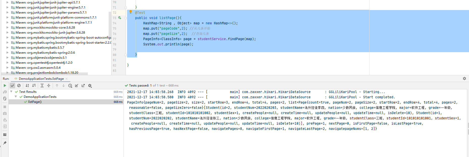Image resolution: width=469 pixels, height=157 pixels.
Task: Select DemoApplicationTests.listPage run tab
Action: 41,79
